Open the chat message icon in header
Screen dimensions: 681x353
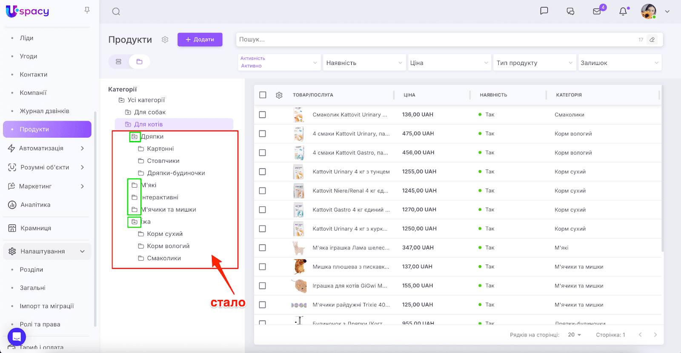[544, 11]
